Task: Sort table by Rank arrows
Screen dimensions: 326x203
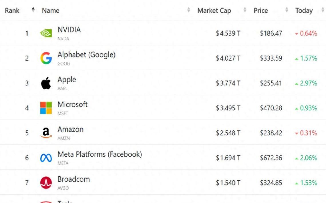Action: (33, 10)
